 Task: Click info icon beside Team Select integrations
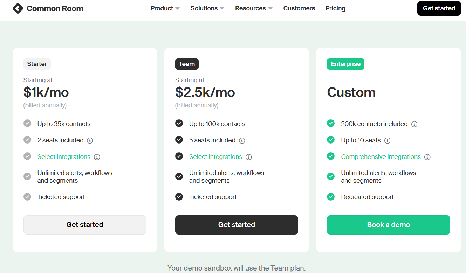[x=249, y=157]
